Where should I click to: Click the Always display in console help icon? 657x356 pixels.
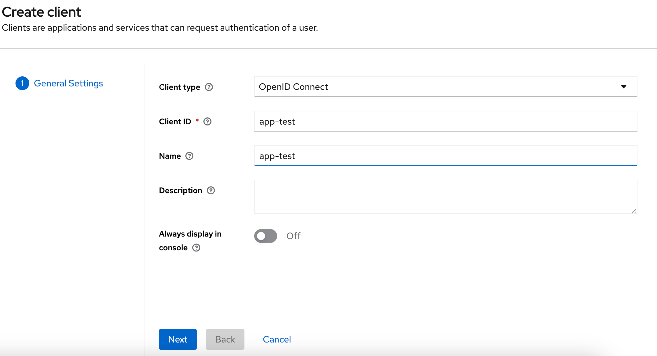click(196, 247)
